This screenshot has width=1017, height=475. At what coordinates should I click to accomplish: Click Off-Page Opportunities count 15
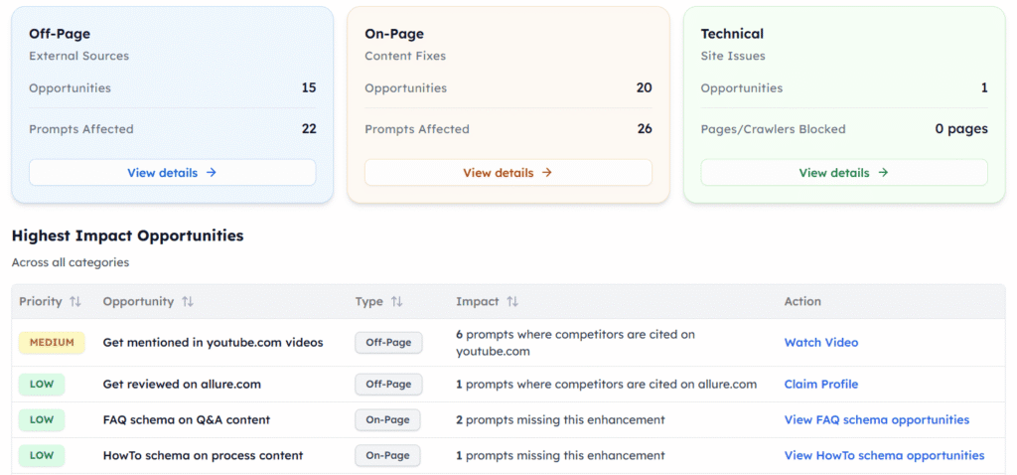(309, 87)
